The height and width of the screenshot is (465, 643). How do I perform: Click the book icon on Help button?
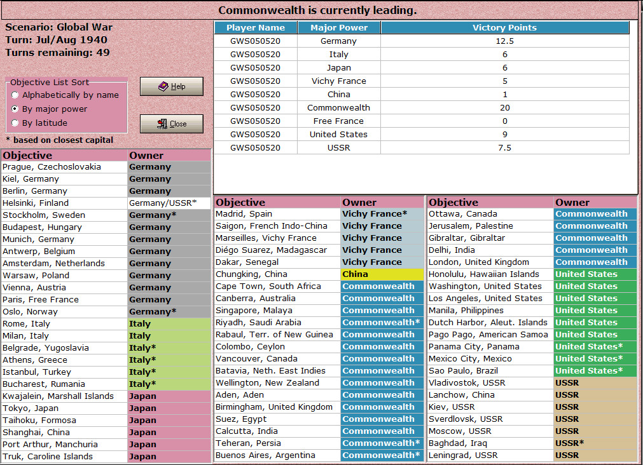point(163,86)
